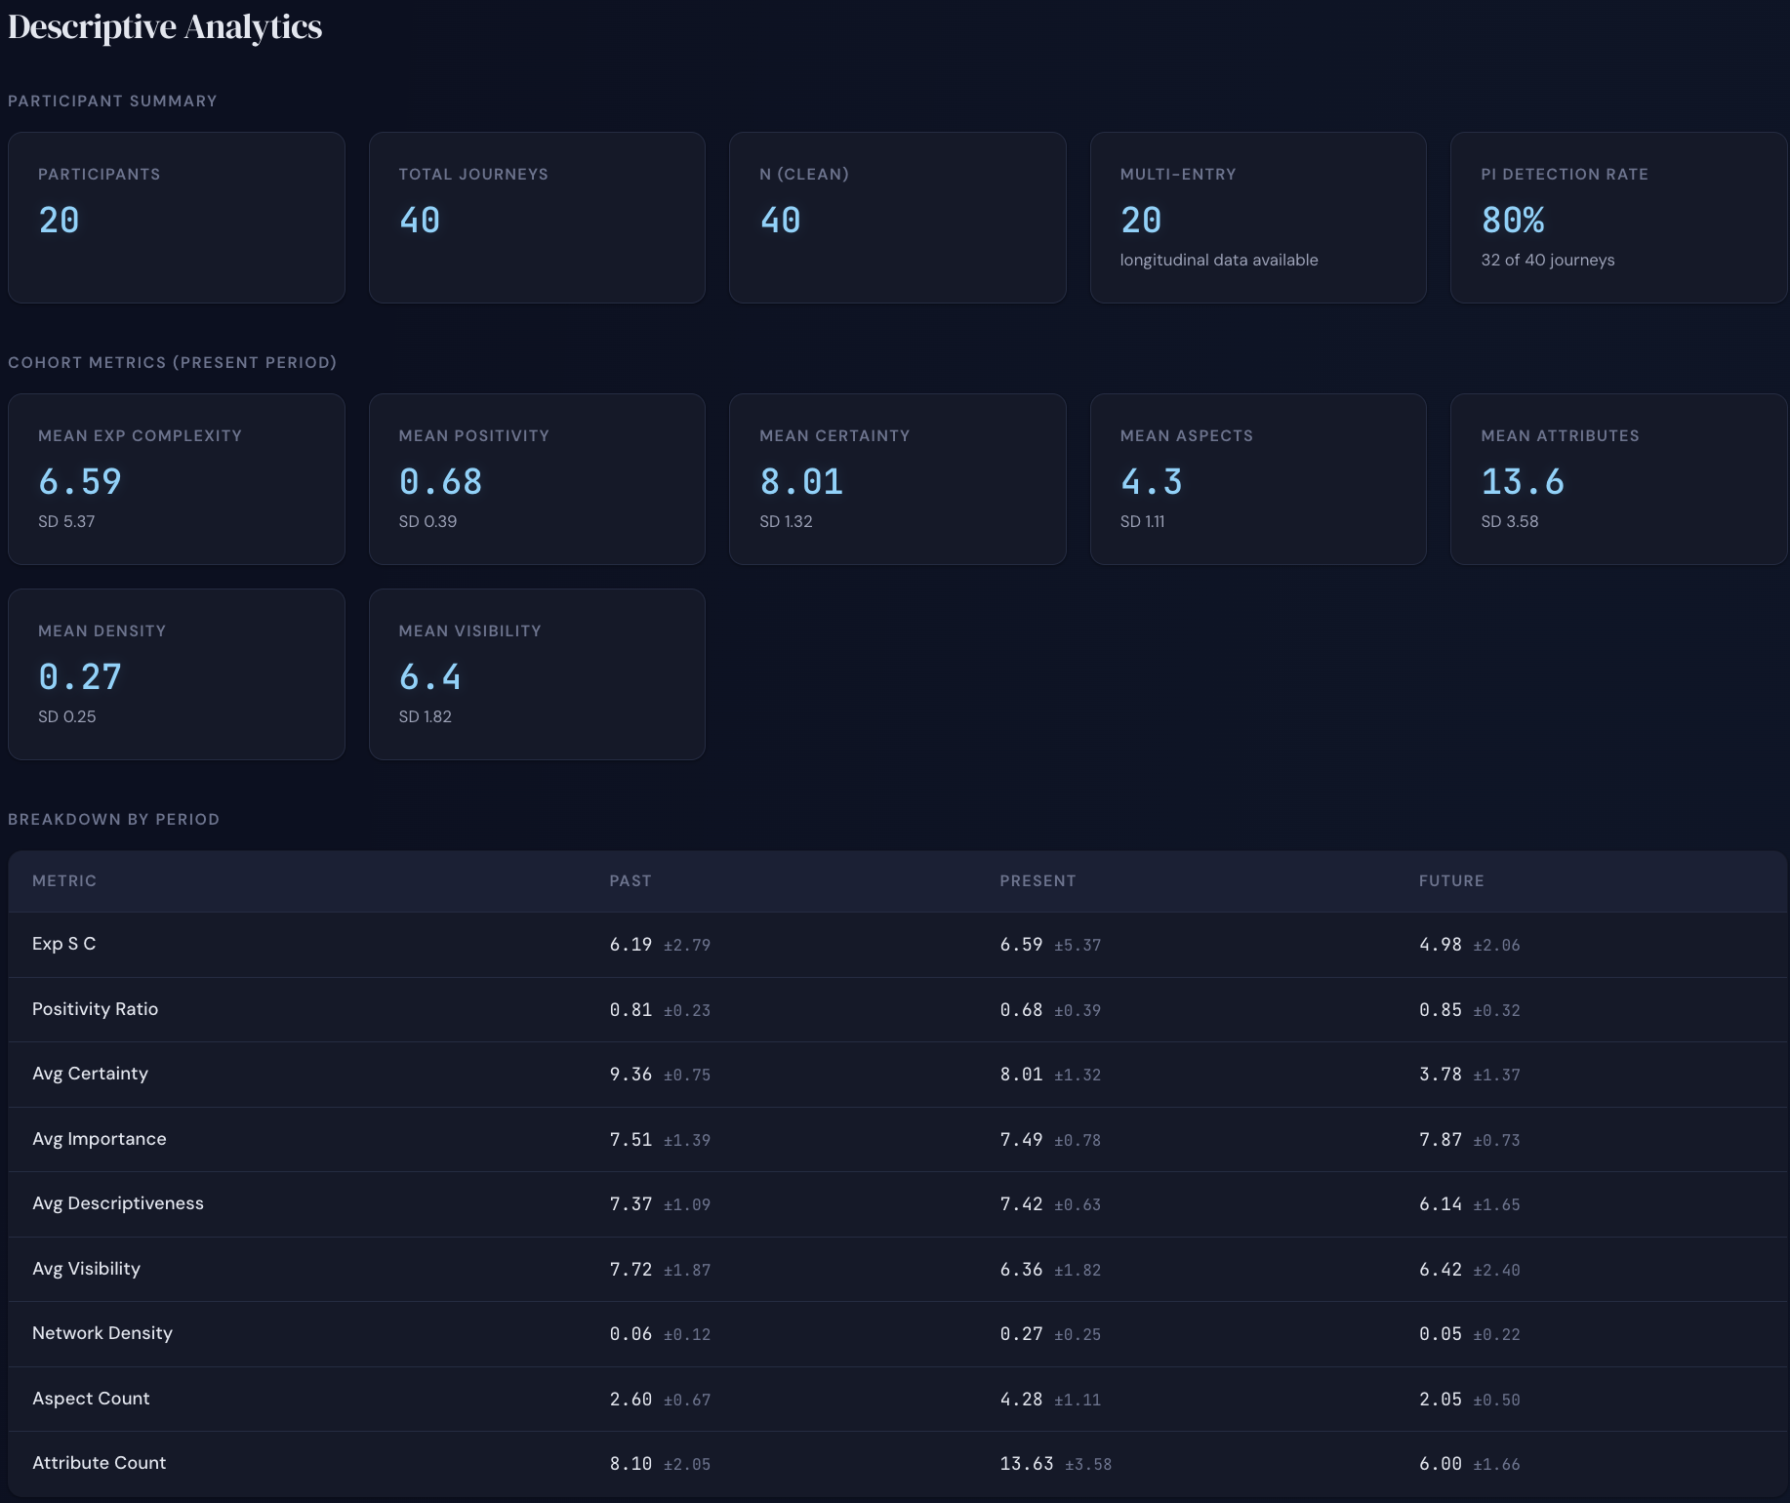Click the Participant Summary section label

tap(112, 102)
